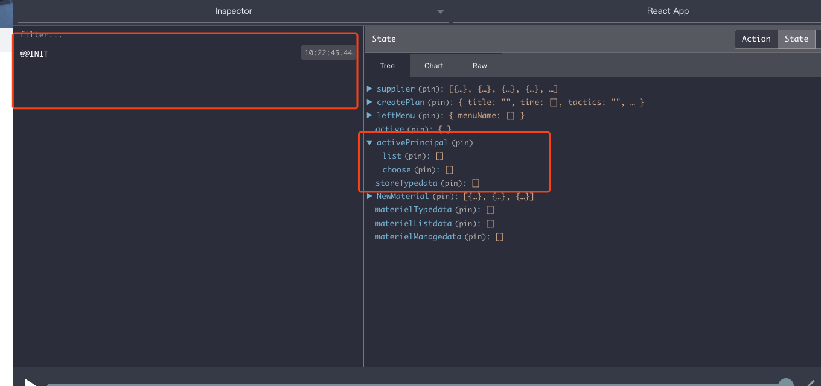821x386 pixels.
Task: Pin the createPlan state key
Action: pos(440,103)
